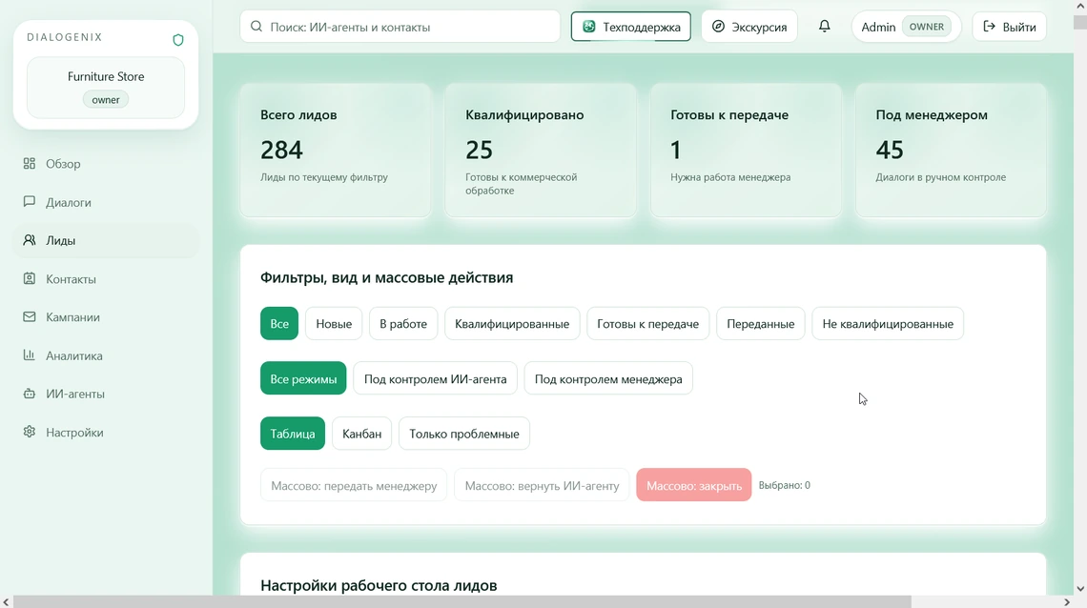Viewport: 1087px width, 608px height.
Task: Click the Аналитика bar chart icon
Action: click(30, 355)
